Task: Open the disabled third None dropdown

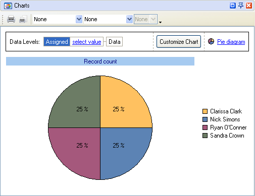Action: pos(153,19)
